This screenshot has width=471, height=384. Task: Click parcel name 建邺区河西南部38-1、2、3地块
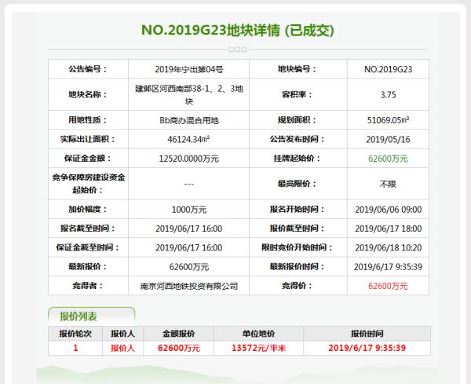[189, 95]
